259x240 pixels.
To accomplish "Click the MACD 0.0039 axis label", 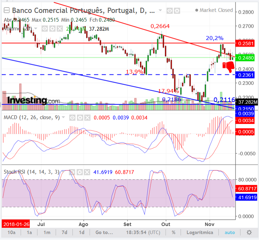I will click(245, 114).
